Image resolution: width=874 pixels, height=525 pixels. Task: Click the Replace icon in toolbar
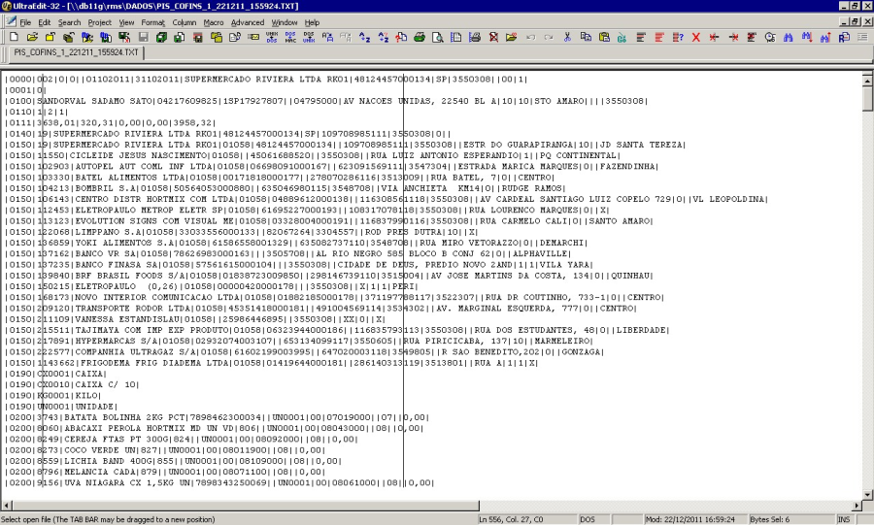pyautogui.click(x=844, y=37)
